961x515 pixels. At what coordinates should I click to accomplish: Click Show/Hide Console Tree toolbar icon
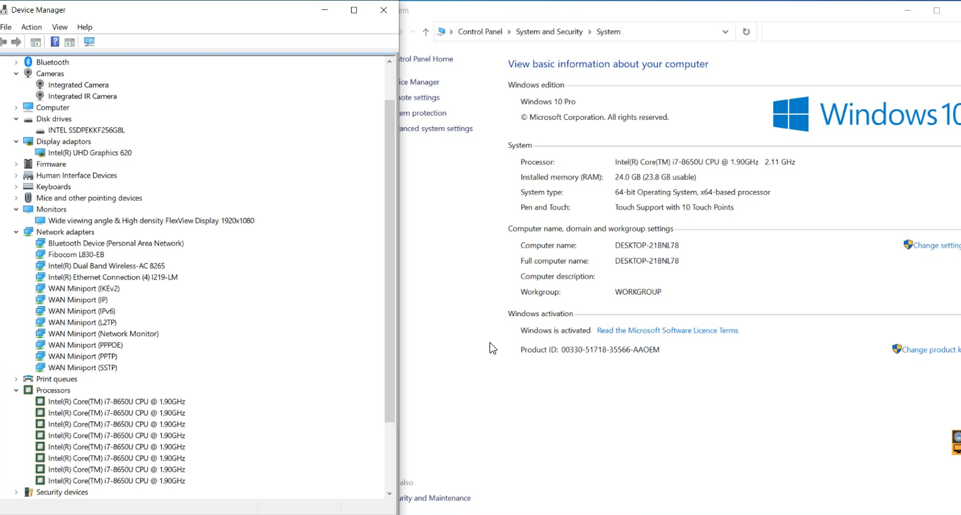36,42
